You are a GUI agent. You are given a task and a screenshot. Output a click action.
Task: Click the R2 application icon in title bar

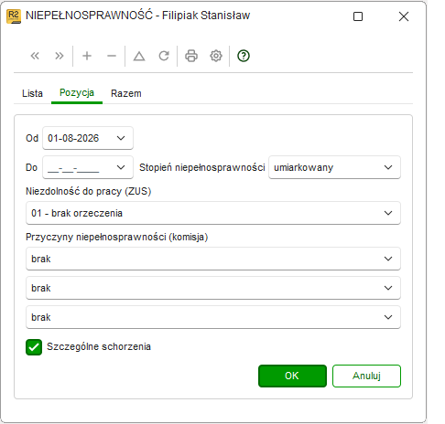click(14, 16)
